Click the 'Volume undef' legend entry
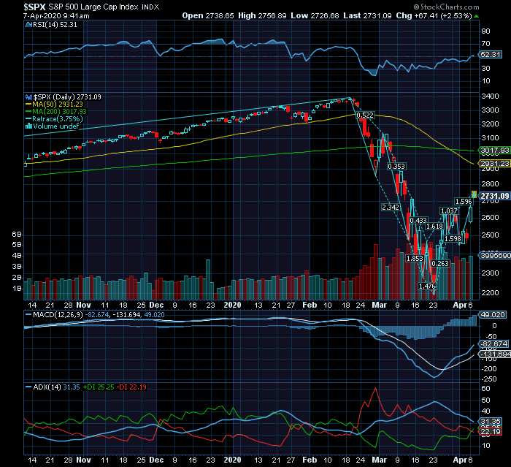511x467 pixels. pyautogui.click(x=56, y=126)
